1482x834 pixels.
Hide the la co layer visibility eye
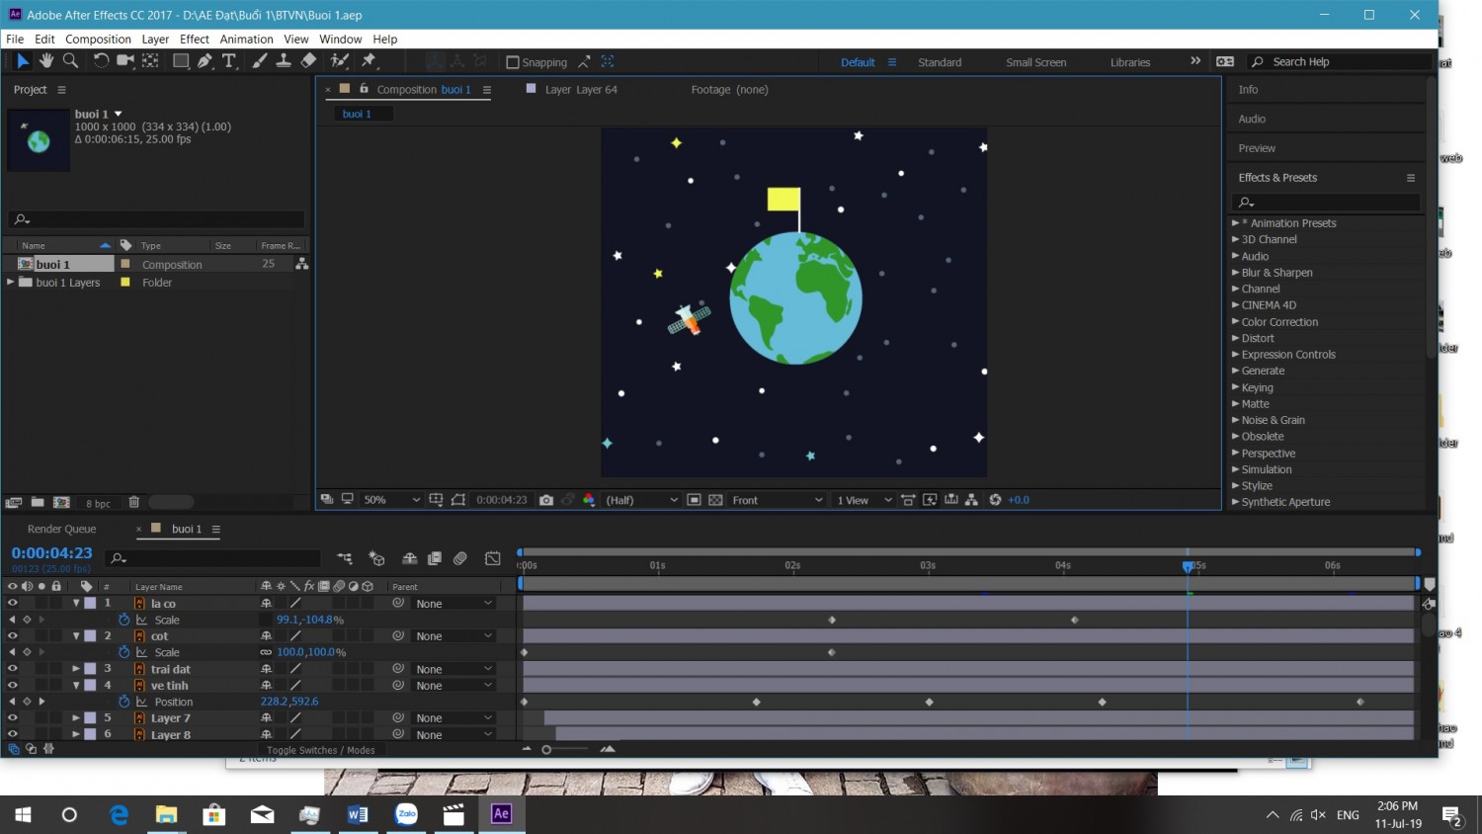coord(13,603)
